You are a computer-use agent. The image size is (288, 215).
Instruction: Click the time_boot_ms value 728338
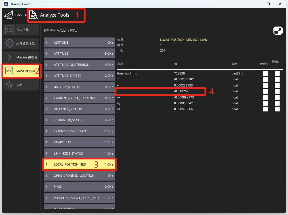[x=179, y=73]
